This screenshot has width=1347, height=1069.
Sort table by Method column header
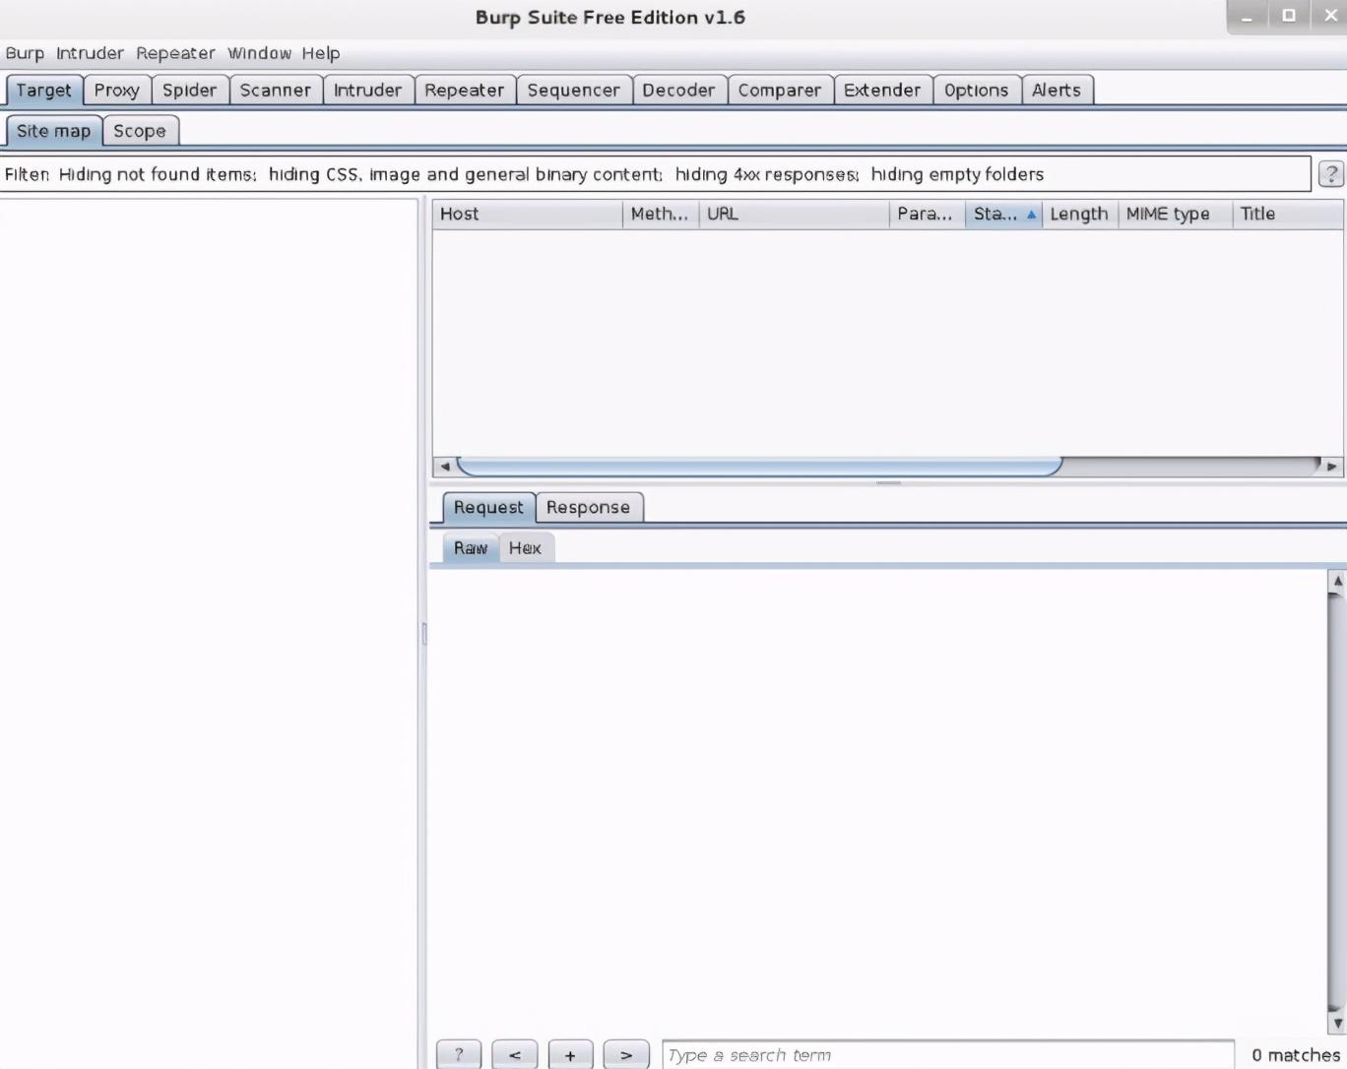click(x=661, y=215)
